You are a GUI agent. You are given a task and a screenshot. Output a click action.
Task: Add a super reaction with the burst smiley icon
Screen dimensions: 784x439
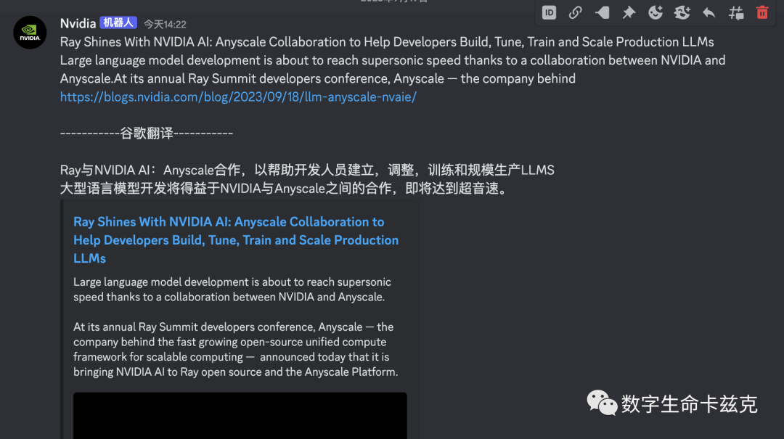coord(682,12)
